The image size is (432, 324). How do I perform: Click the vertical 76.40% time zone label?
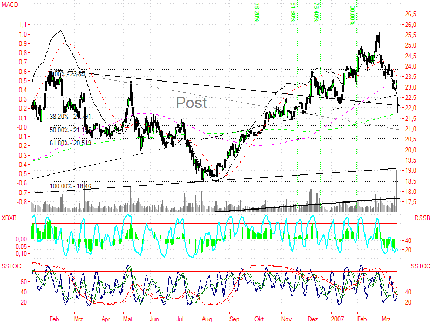(316, 12)
